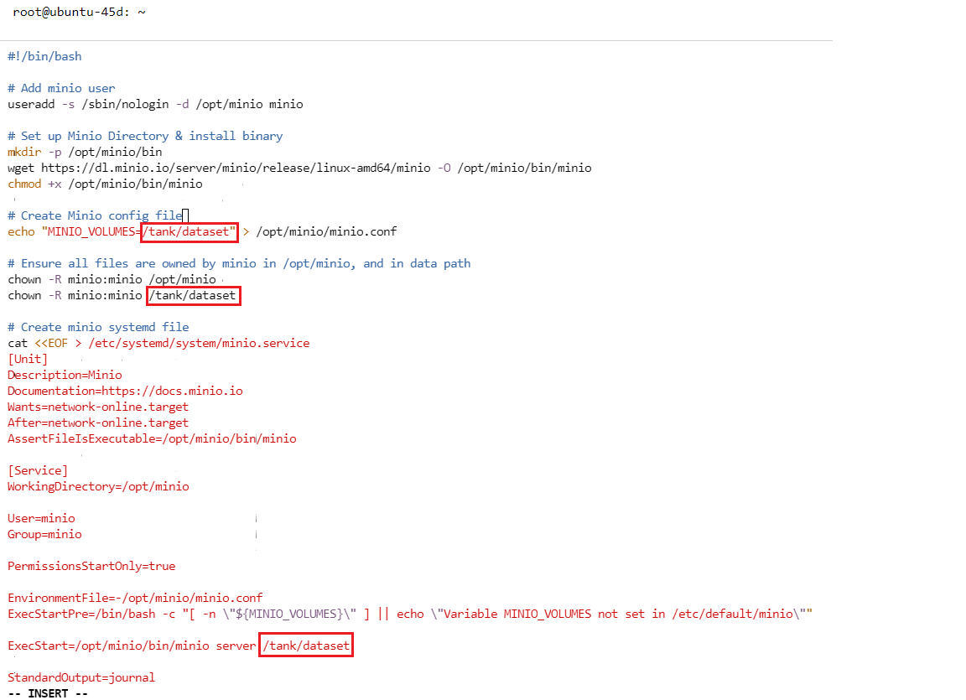The width and height of the screenshot is (966, 700).
Task: Click the '[Unit]' section header
Action: coord(28,359)
